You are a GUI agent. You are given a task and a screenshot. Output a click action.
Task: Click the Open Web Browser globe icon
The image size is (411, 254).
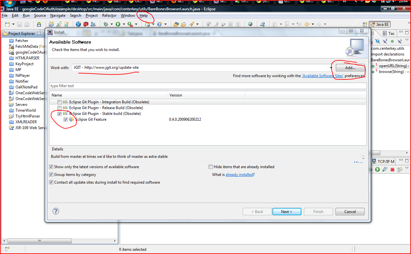(x=250, y=24)
